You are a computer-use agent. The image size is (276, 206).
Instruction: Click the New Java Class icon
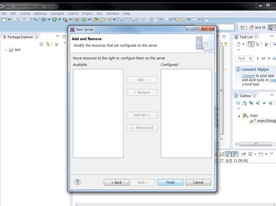pyautogui.click(x=84, y=20)
